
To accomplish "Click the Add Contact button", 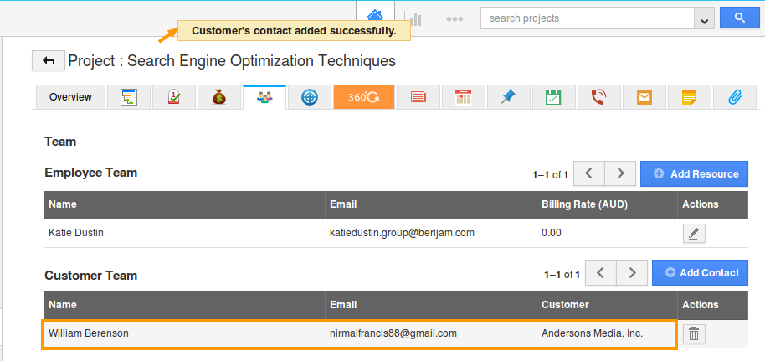I will click(x=700, y=273).
